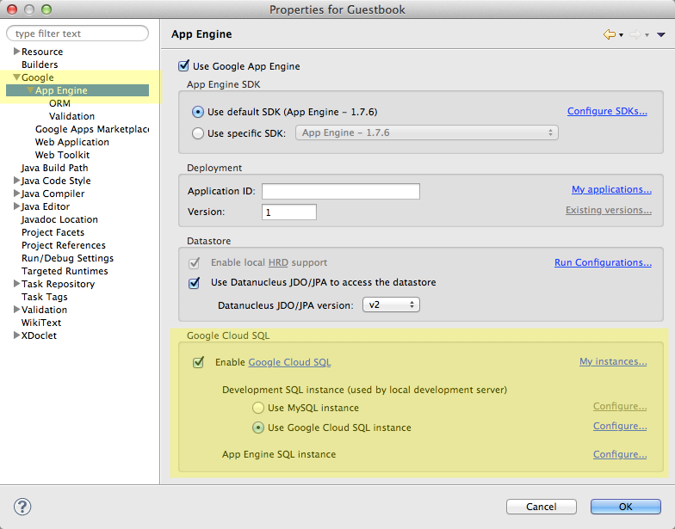Open Run Configurations link
The image size is (675, 529).
[x=603, y=263]
